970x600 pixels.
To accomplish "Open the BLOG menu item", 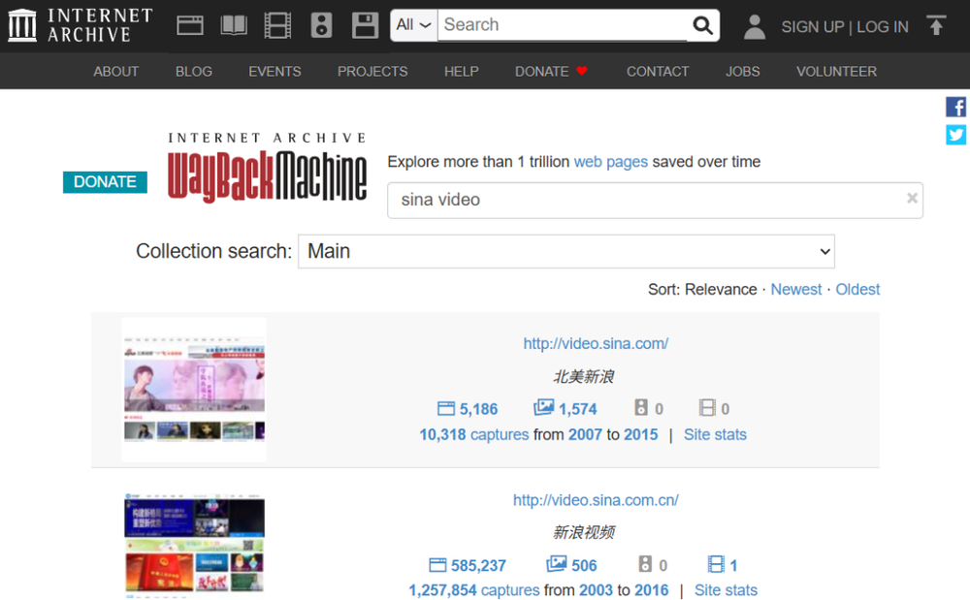I will 194,72.
